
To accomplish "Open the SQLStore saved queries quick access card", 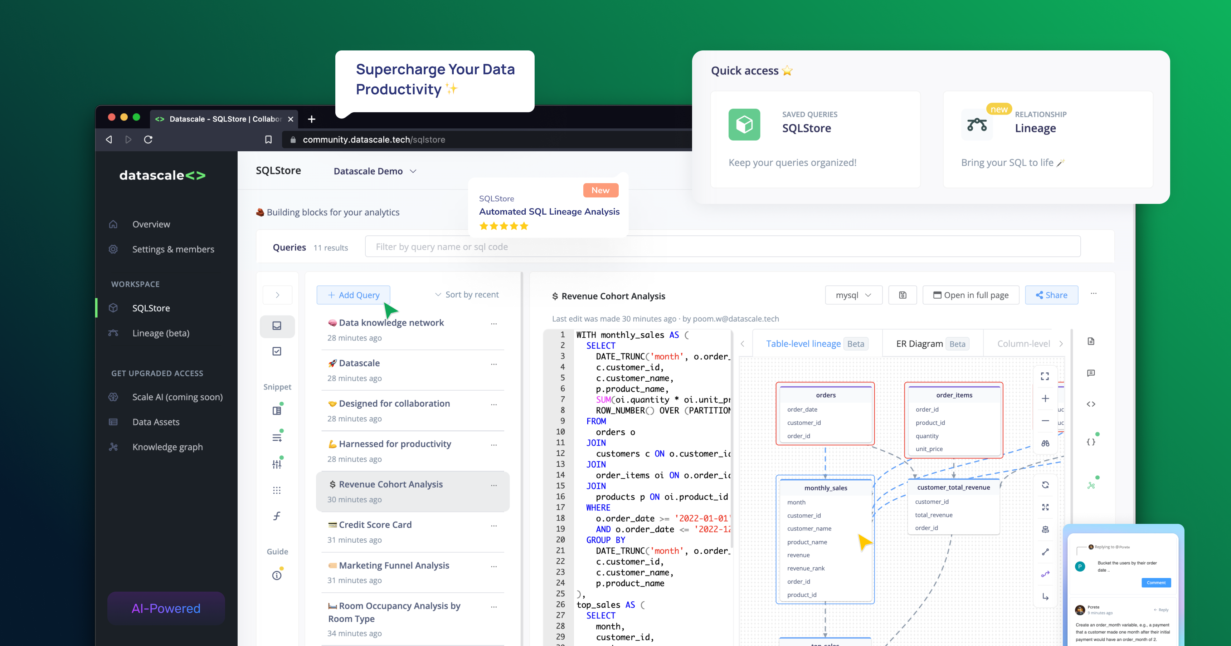I will click(x=815, y=140).
